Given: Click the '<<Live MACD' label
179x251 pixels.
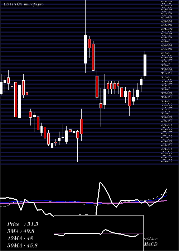Looking at the screenshot, I should pos(151,242).
